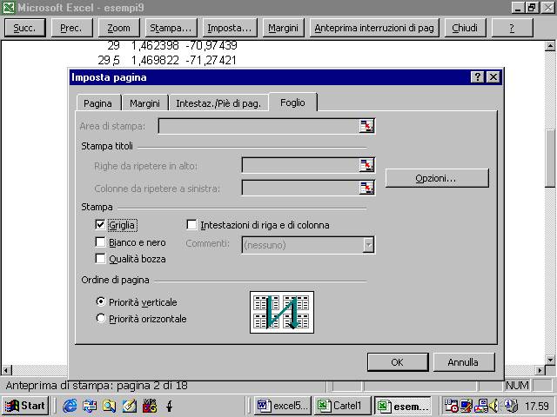Open the Intestaz./Piè di pag. tab

[218, 103]
